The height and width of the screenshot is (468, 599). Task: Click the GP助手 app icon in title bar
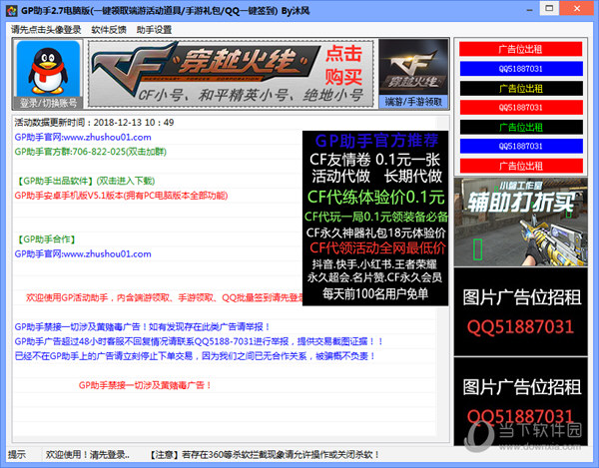(12, 10)
